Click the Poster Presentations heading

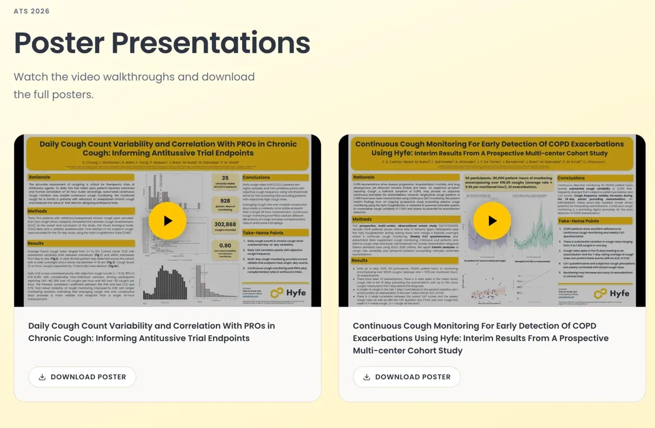click(162, 43)
